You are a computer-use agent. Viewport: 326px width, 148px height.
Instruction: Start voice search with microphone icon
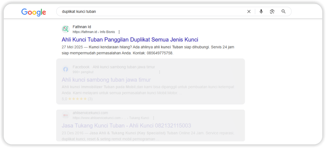(261, 11)
